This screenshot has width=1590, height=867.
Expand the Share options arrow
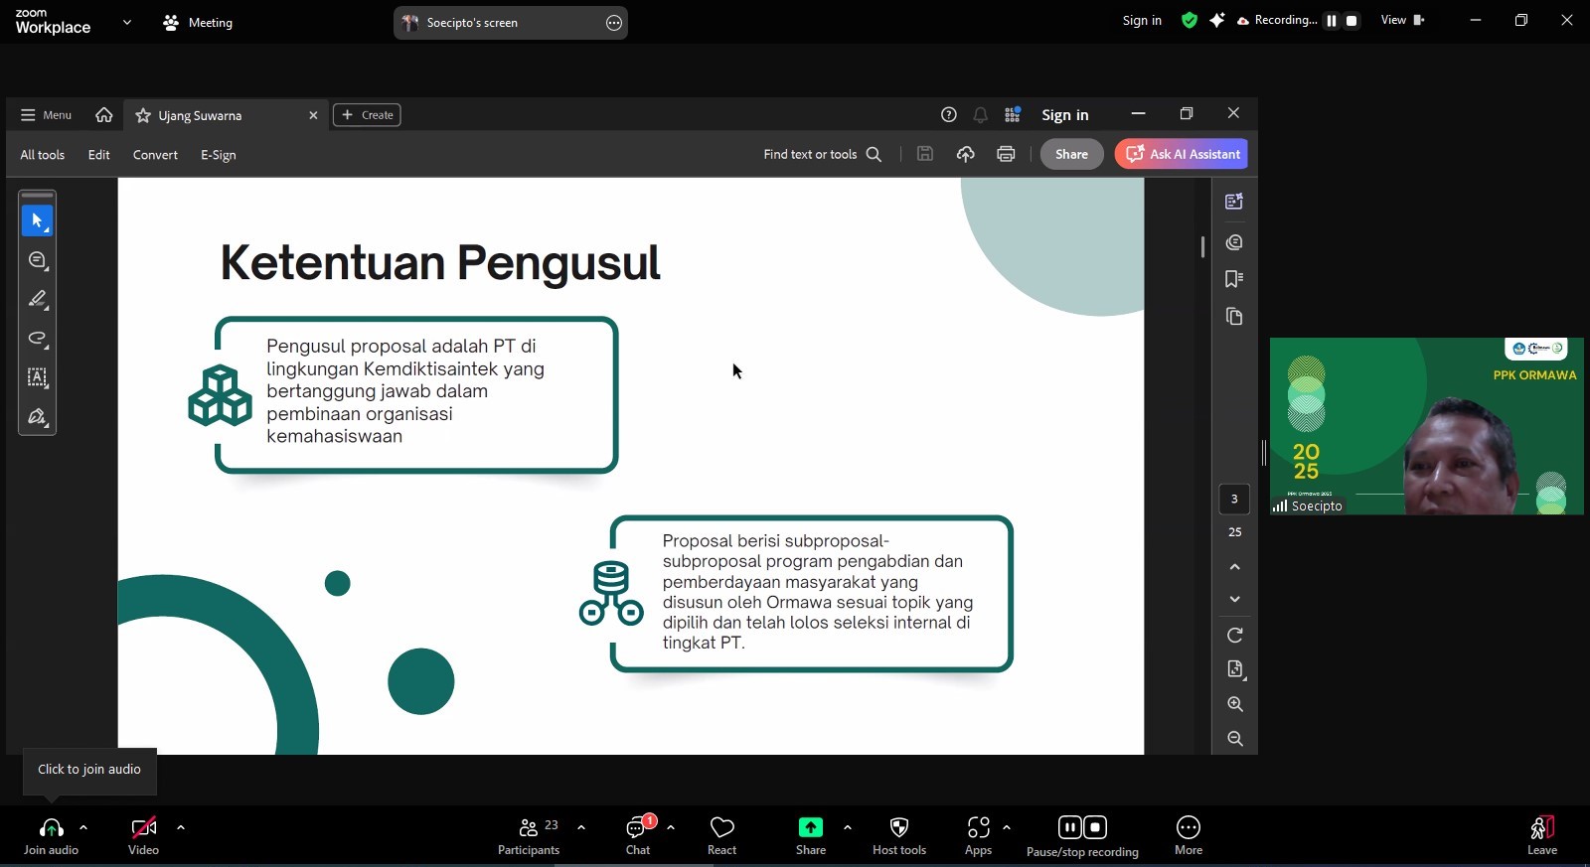click(x=848, y=827)
